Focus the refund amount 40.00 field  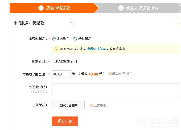(61, 74)
